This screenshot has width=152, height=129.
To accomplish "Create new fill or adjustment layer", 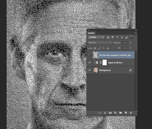I will pos(115,113).
